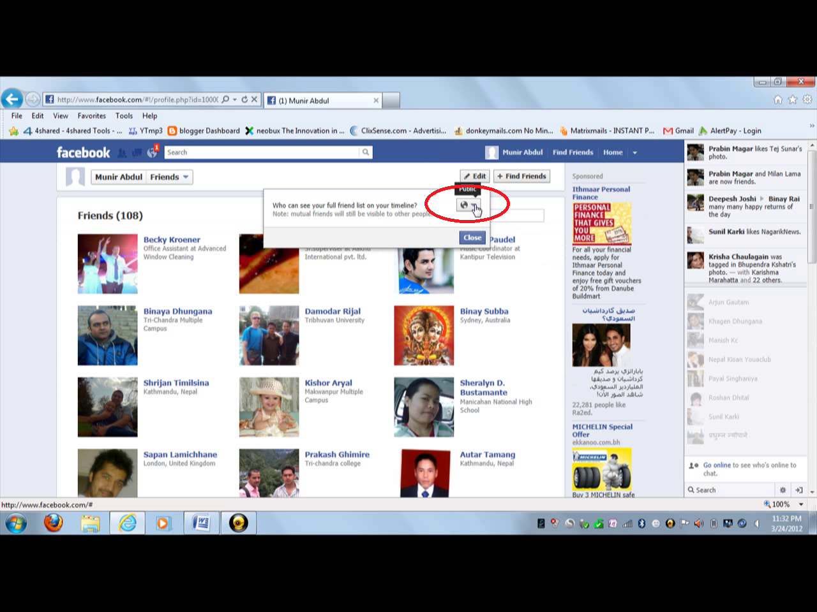Open the Favorites menu
The width and height of the screenshot is (817, 612).
coord(92,116)
